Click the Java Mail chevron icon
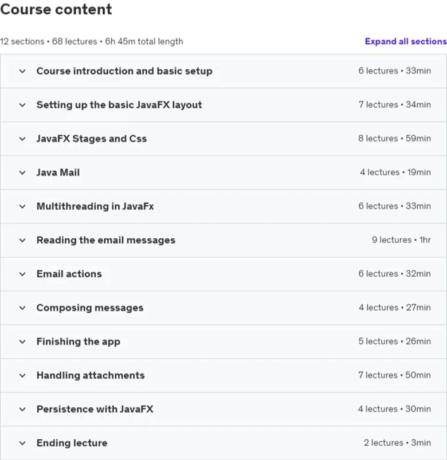The image size is (447, 460). (22, 172)
